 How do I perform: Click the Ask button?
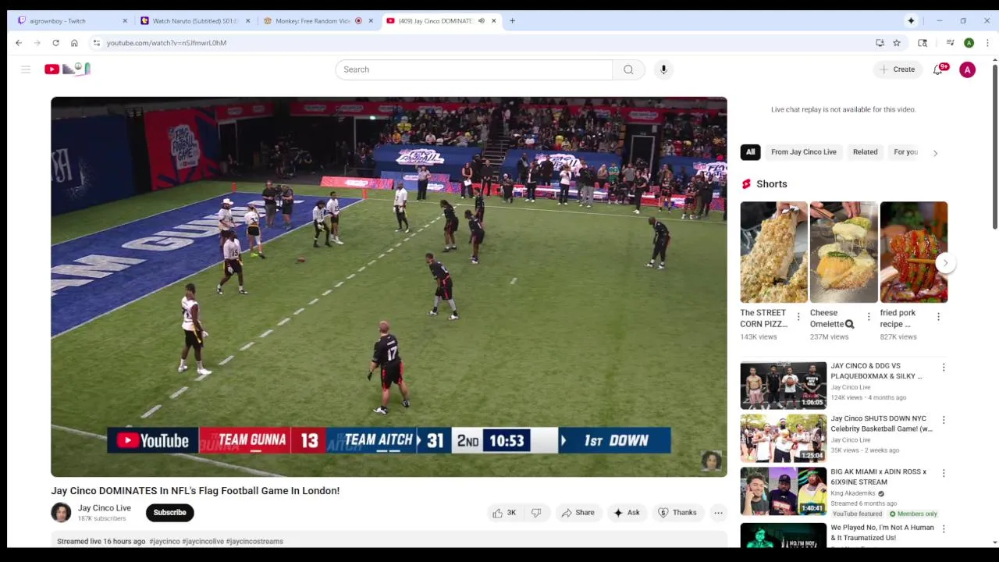click(x=627, y=513)
